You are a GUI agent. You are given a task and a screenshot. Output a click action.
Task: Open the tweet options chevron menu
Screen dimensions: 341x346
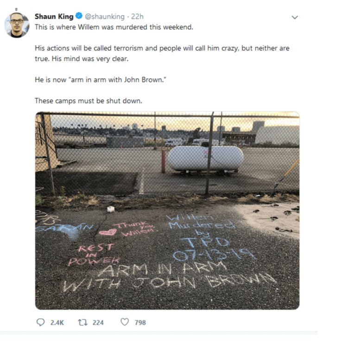295,17
